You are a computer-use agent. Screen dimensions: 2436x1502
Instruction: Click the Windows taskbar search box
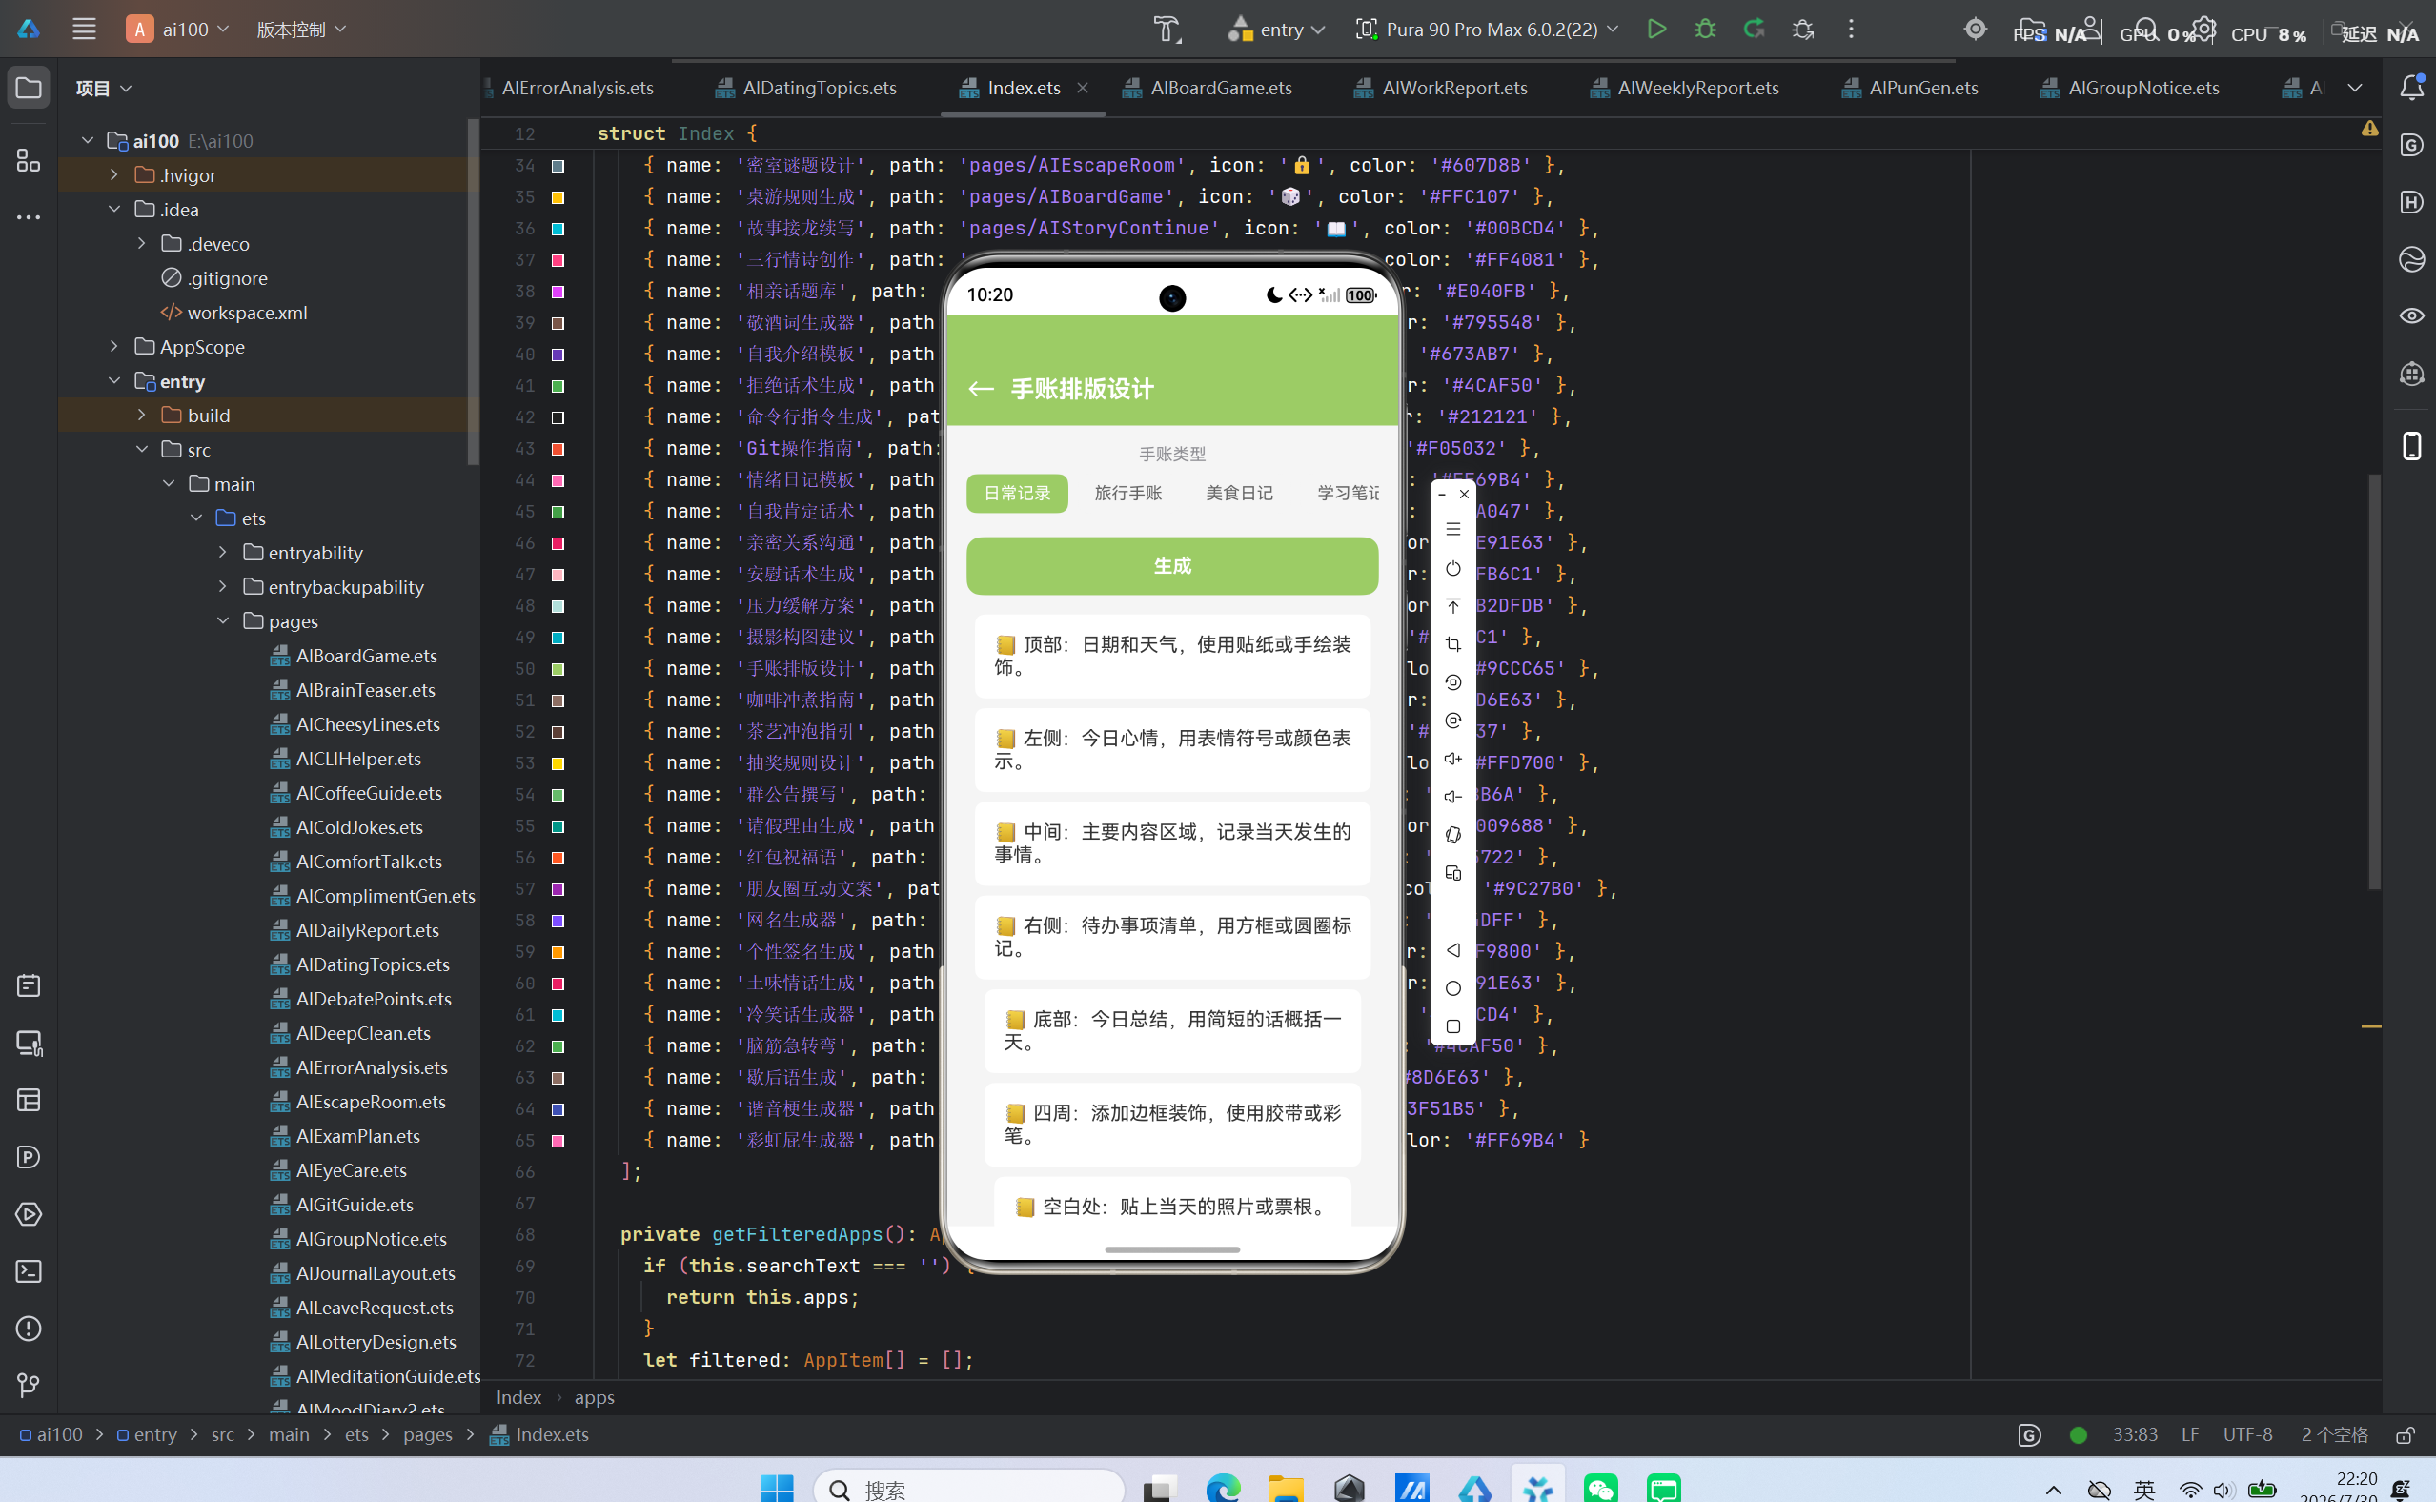coord(968,1487)
